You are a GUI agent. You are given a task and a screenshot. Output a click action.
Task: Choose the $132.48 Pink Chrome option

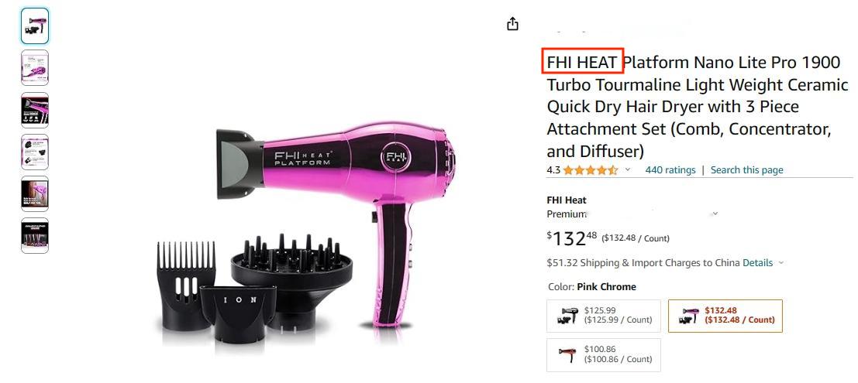click(725, 316)
